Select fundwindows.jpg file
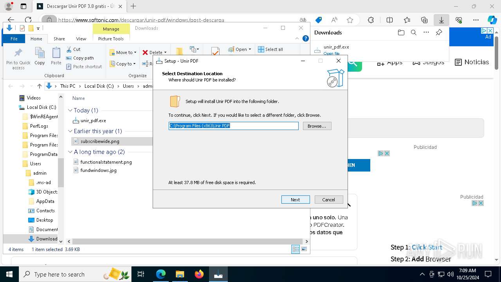 (x=98, y=170)
